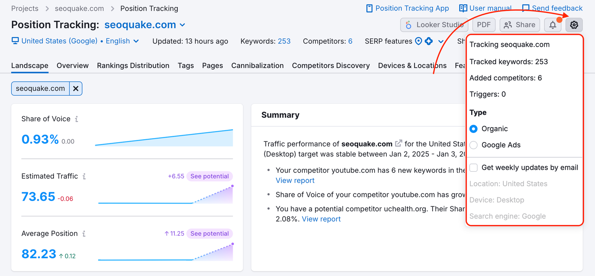Click Tracked keywords: 253 in settings panel
The height and width of the screenshot is (276, 595).
(x=508, y=62)
